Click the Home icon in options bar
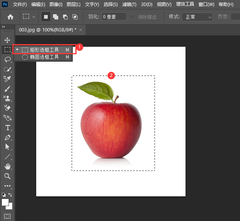 (x=10, y=17)
